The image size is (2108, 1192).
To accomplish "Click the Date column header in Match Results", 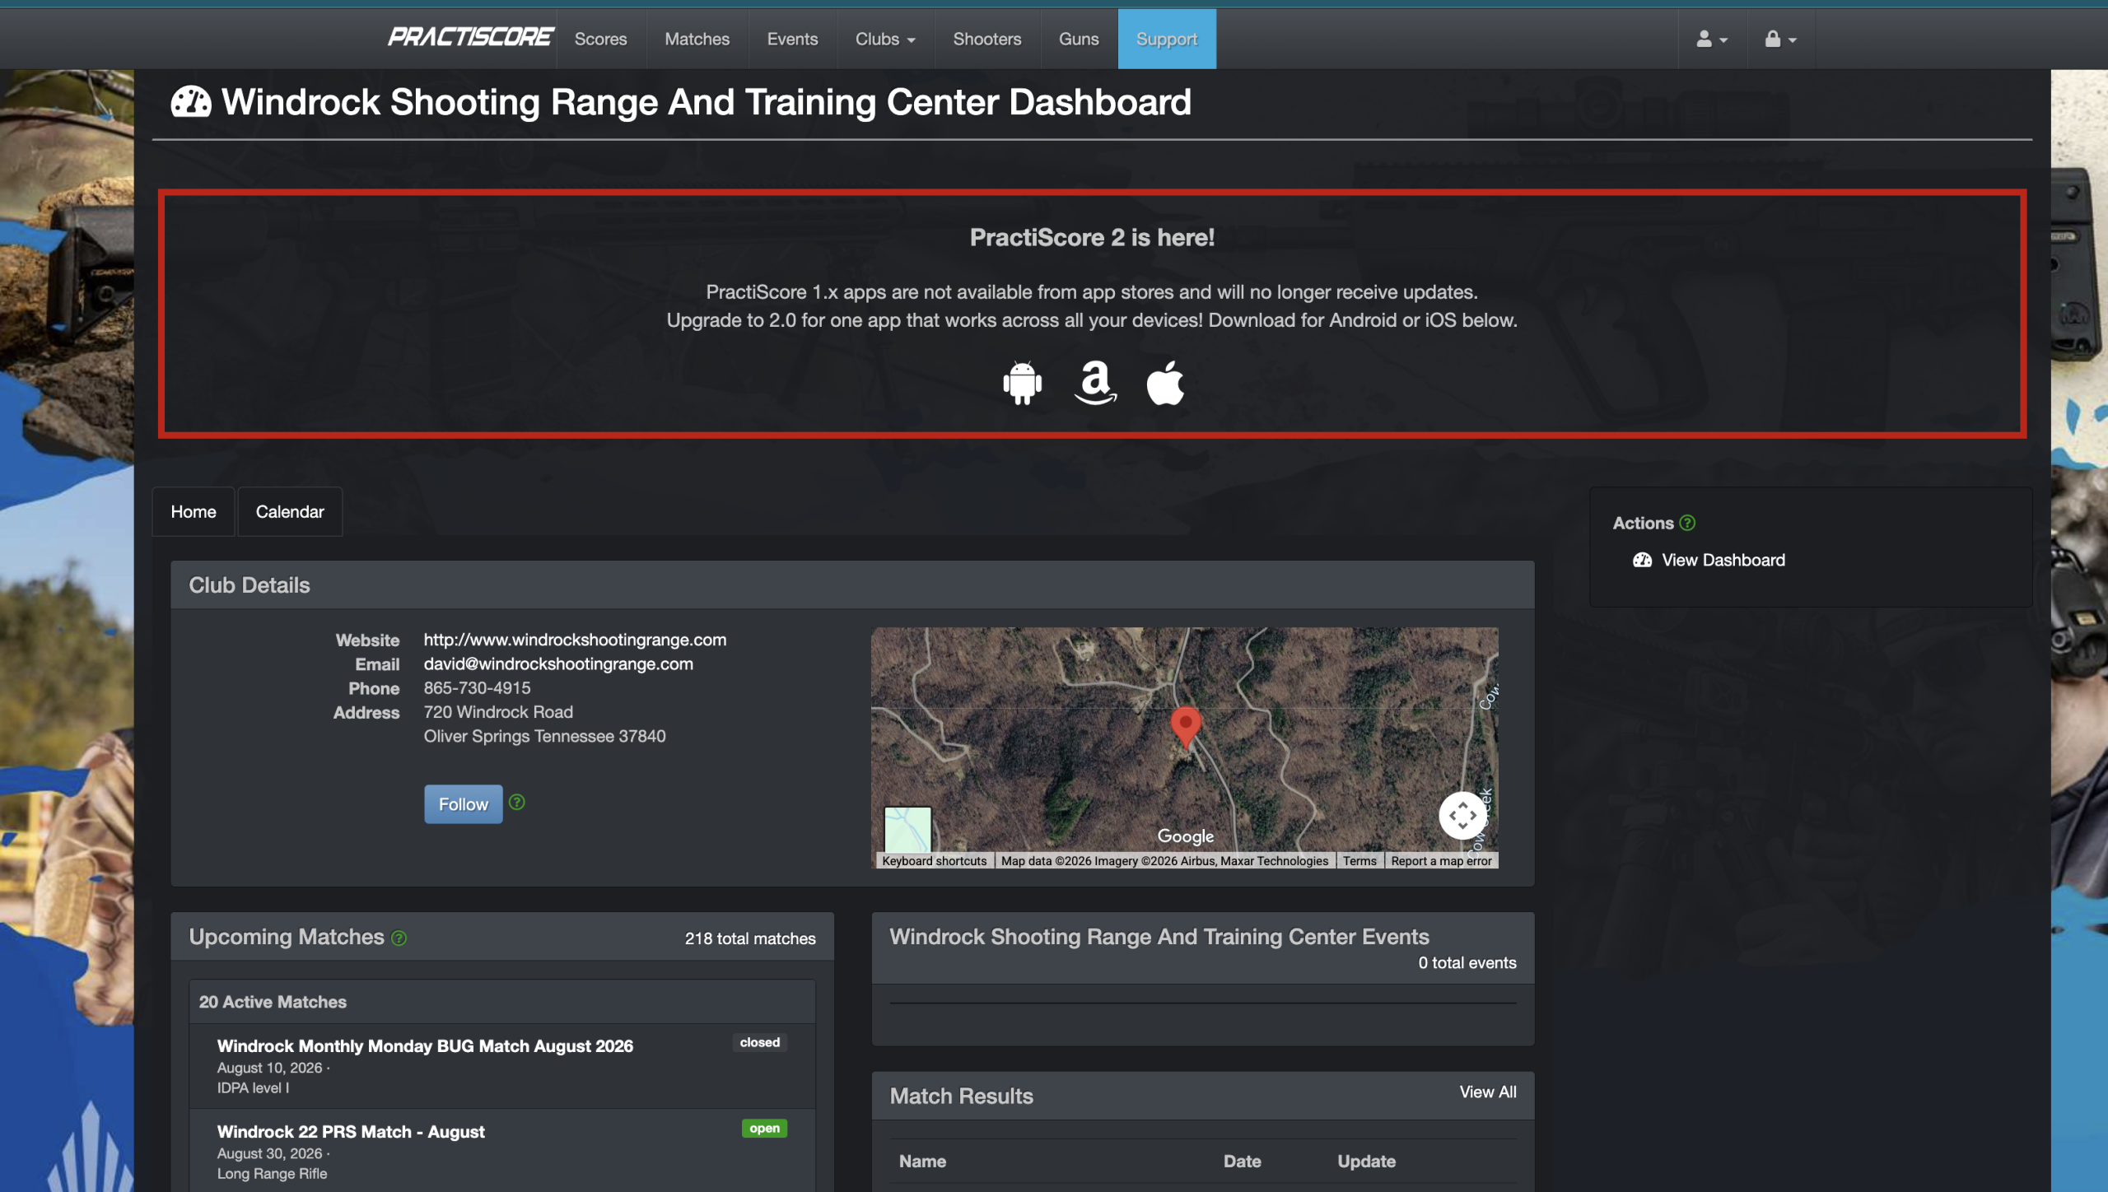I will coord(1242,1161).
